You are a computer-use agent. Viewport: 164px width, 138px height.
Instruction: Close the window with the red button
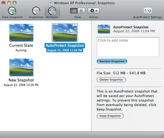pyautogui.click(x=3, y=3)
